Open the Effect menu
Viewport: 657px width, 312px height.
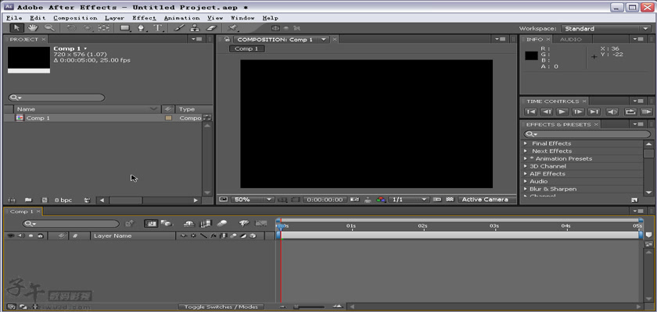(x=144, y=18)
